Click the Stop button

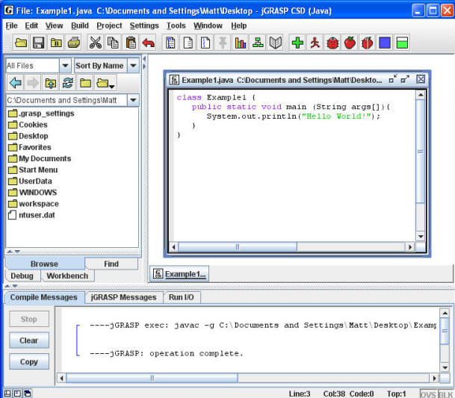[x=29, y=319]
